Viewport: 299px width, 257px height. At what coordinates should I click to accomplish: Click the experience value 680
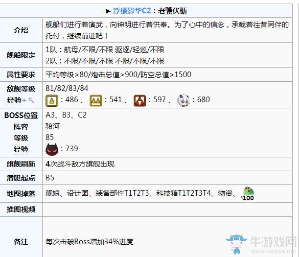click(203, 100)
